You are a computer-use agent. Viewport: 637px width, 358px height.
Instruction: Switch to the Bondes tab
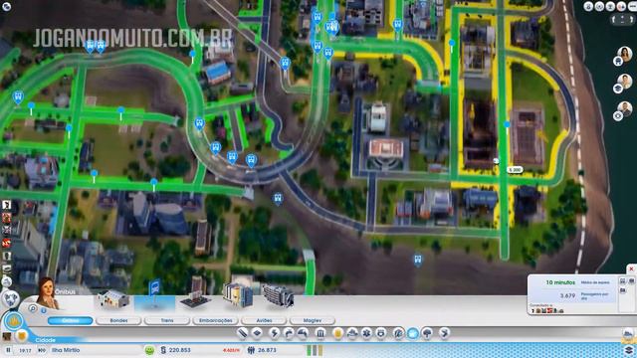(118, 320)
